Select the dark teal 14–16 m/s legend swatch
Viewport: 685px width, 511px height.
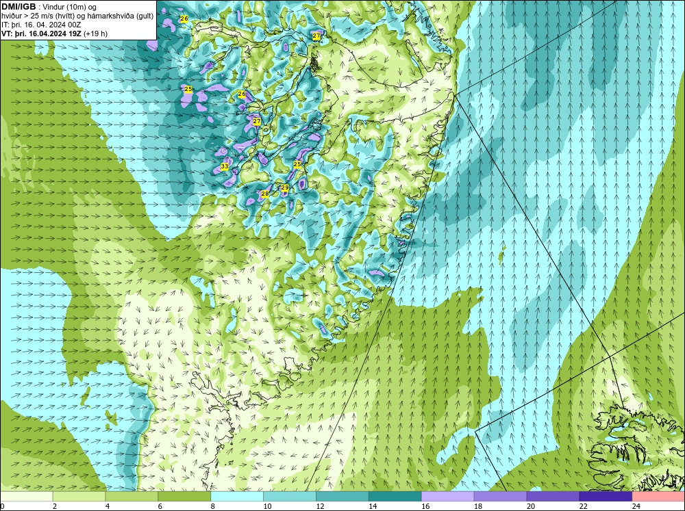[x=395, y=497]
